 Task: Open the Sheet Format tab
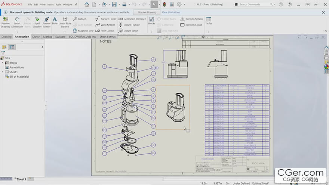coord(107,37)
